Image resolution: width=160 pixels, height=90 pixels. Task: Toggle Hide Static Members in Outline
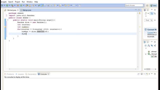pos(155,45)
